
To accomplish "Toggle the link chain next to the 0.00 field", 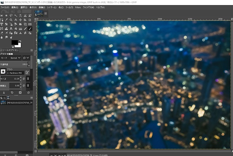I will (x=28, y=86).
